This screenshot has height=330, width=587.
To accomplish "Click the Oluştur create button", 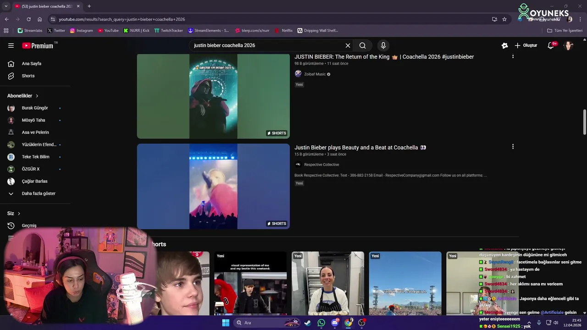I will [x=526, y=45].
